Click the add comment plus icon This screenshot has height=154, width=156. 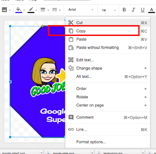click(71, 117)
